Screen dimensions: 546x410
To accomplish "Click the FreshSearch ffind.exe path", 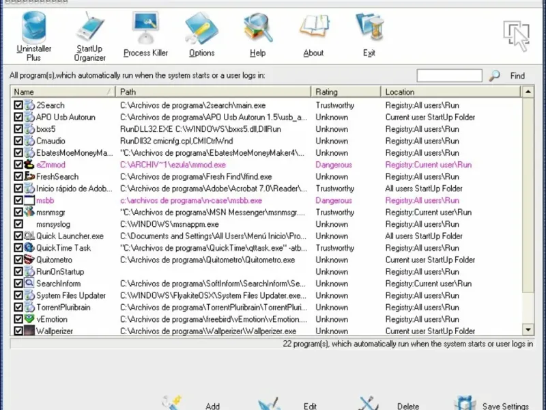I will click(x=196, y=176).
